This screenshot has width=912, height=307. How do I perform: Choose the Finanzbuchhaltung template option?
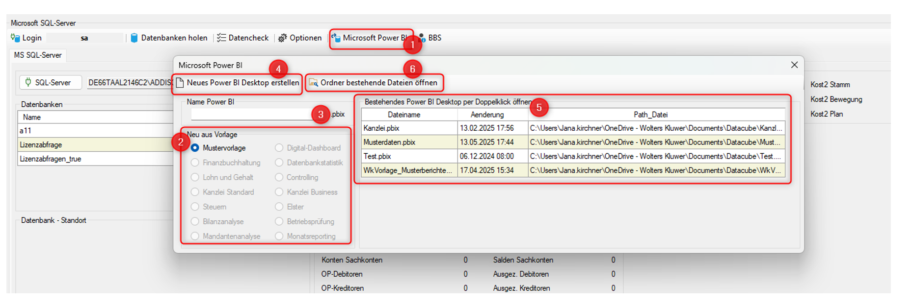pyautogui.click(x=195, y=163)
